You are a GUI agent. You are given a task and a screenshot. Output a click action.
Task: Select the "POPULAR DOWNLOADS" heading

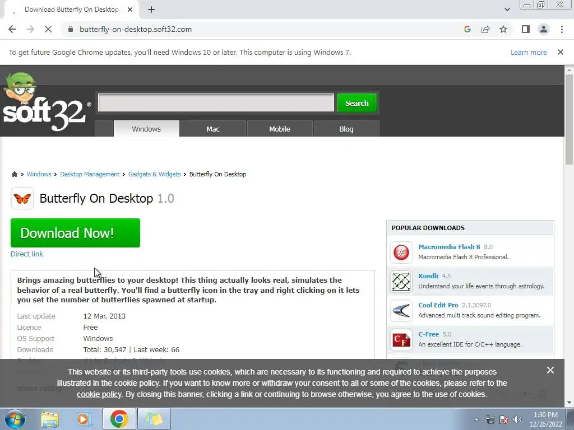point(428,228)
